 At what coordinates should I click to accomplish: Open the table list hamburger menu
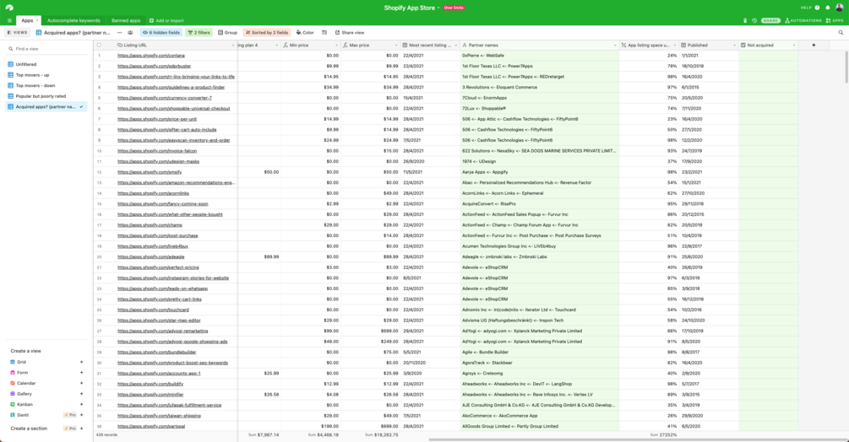click(x=9, y=20)
